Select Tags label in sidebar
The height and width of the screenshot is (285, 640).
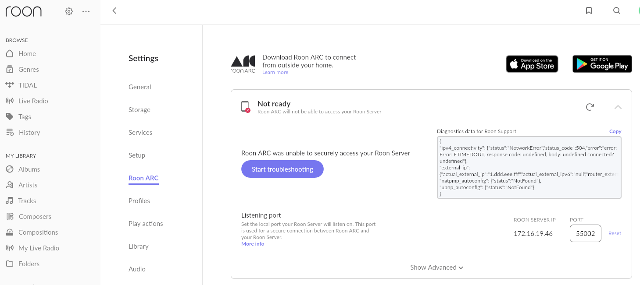(25, 116)
